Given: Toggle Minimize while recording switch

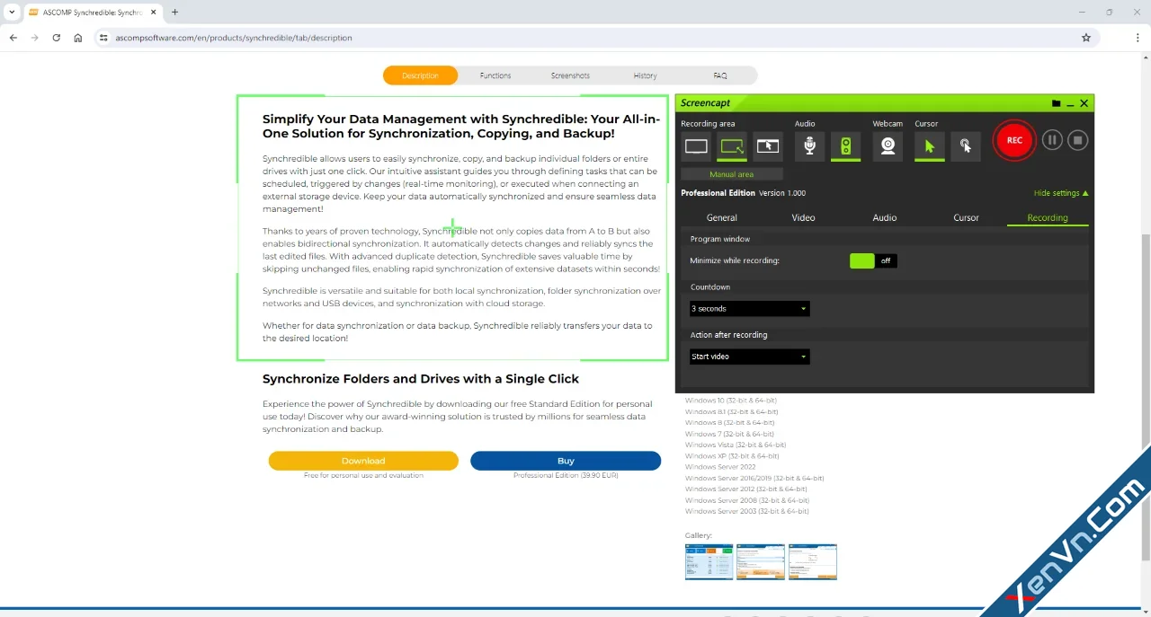Looking at the screenshot, I should coord(873,260).
